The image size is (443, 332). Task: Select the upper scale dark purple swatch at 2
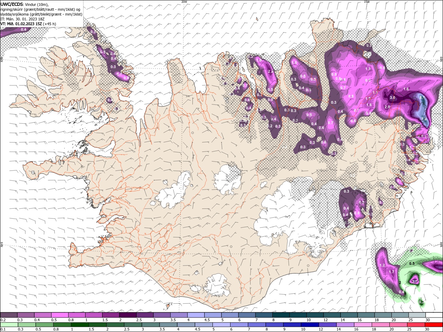(128, 315)
